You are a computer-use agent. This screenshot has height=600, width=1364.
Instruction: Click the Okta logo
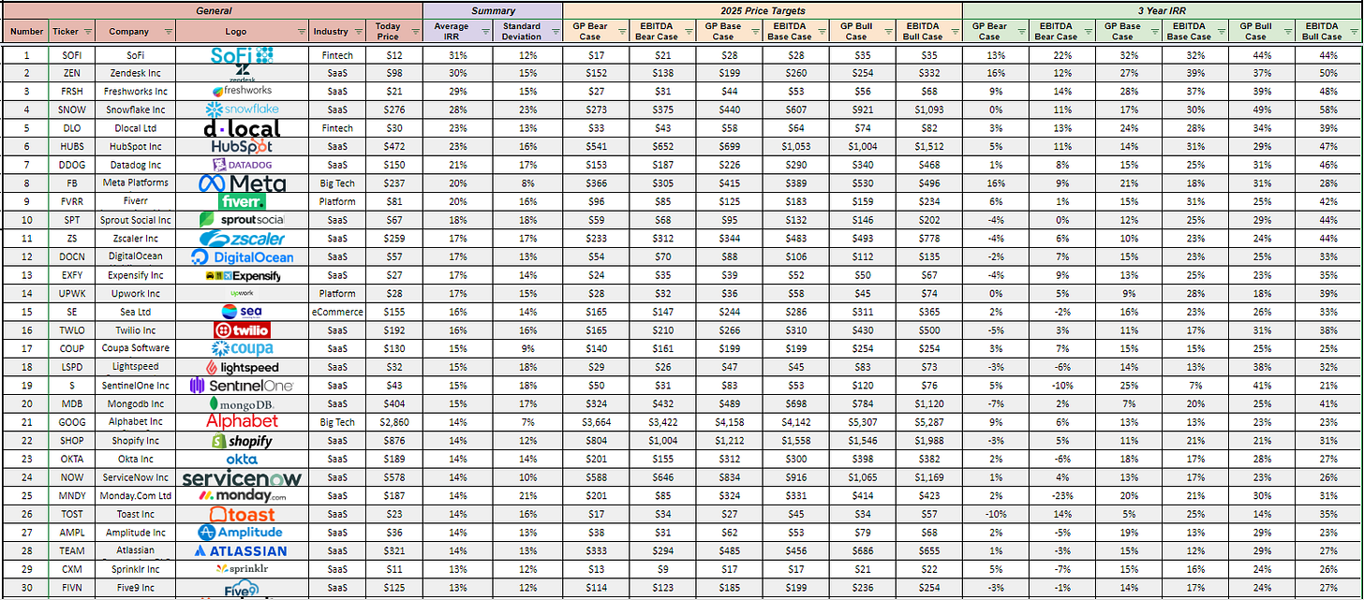click(x=243, y=458)
